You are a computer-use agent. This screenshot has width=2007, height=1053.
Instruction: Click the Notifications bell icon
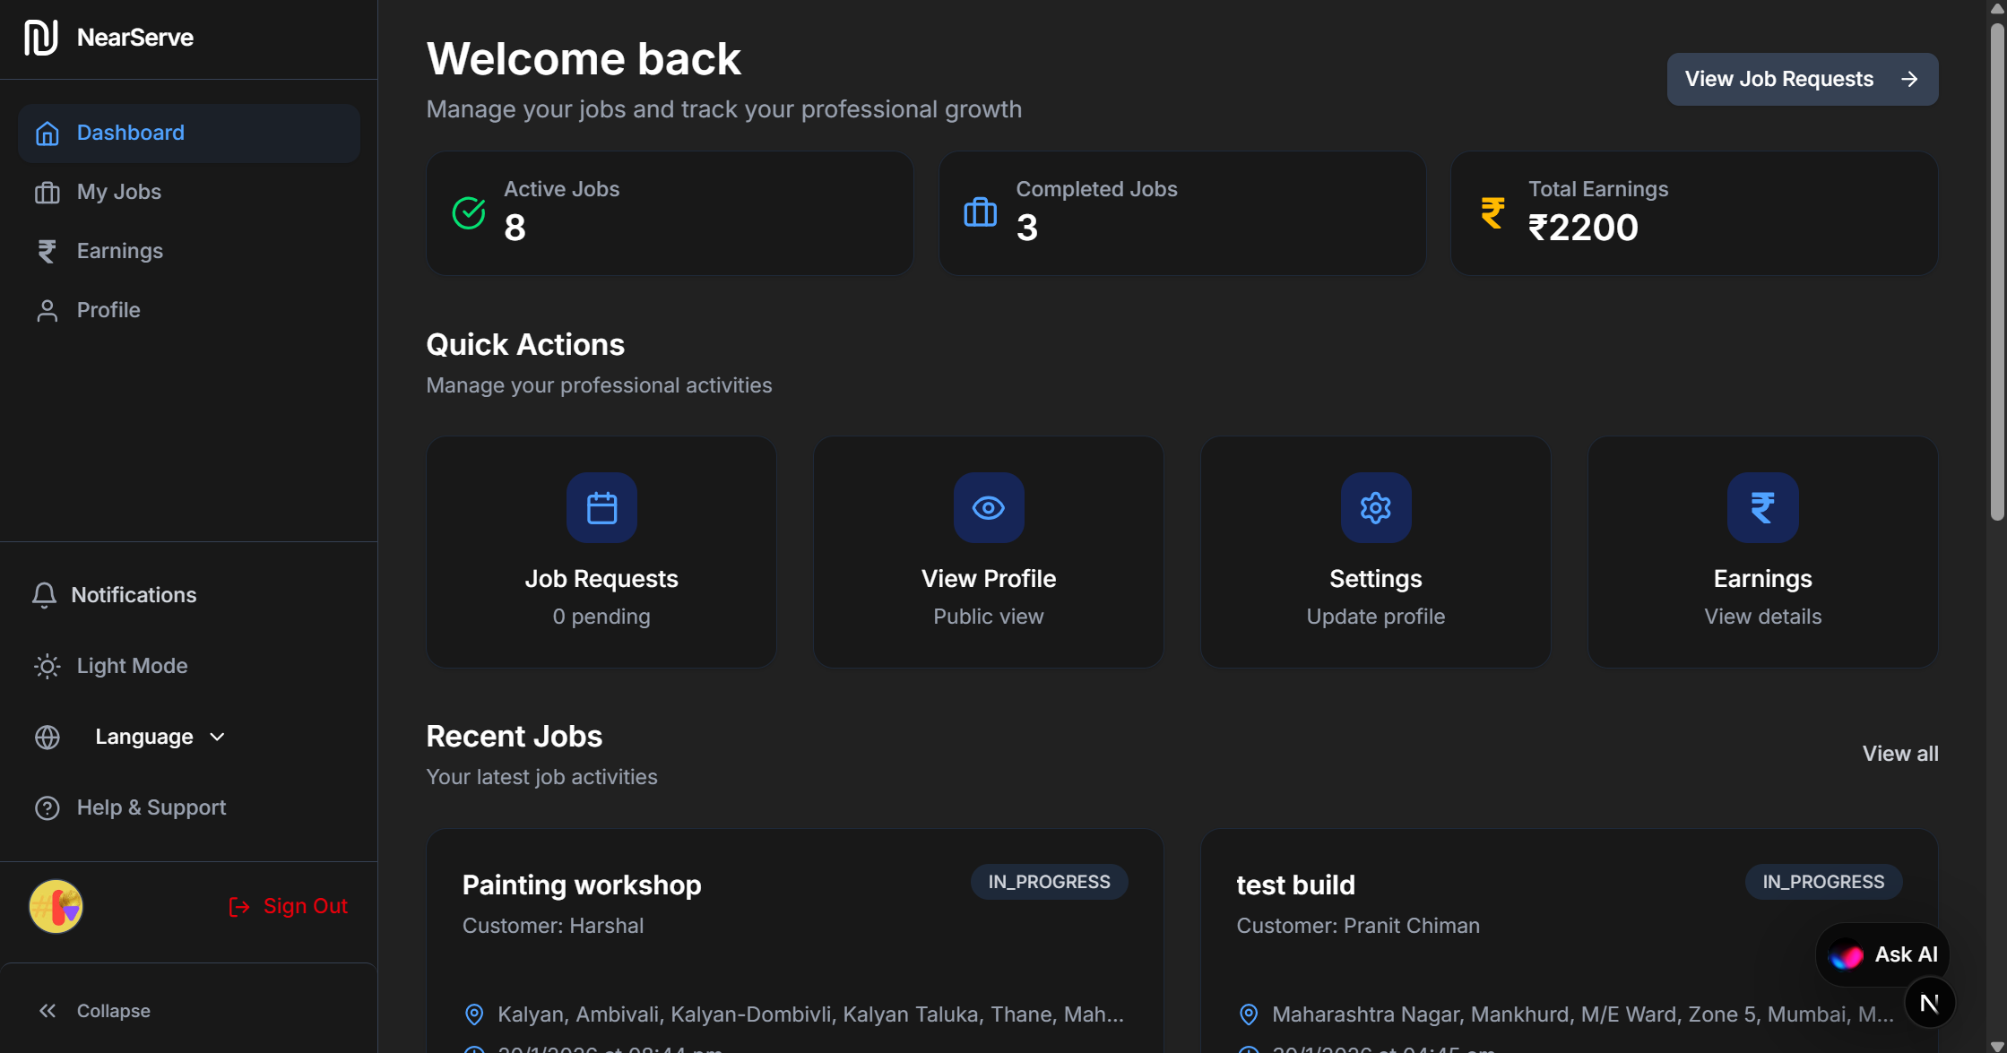45,594
